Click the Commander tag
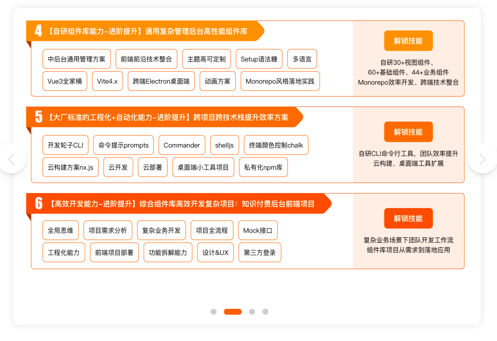The height and width of the screenshot is (341, 497). (x=182, y=145)
